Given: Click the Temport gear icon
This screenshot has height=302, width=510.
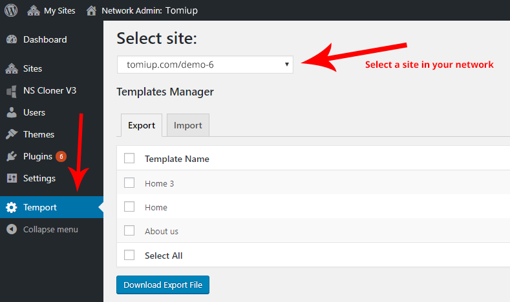Looking at the screenshot, I should 12,207.
